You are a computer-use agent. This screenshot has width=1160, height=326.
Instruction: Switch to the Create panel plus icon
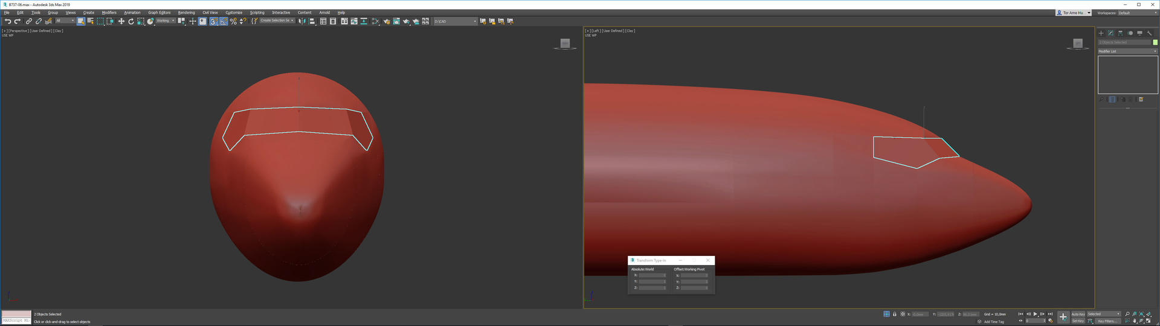(1101, 33)
